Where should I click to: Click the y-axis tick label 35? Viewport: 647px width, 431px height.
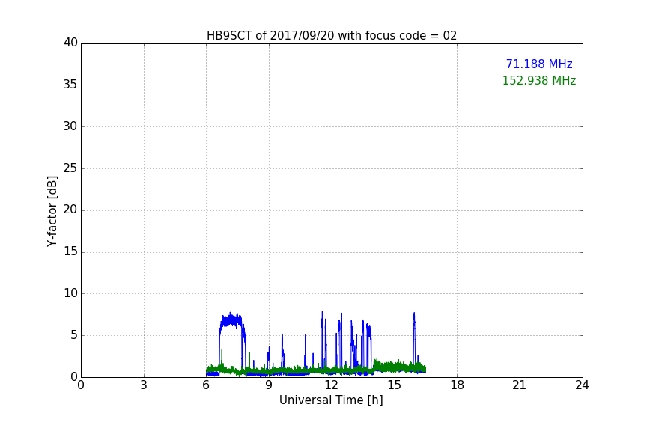70,85
